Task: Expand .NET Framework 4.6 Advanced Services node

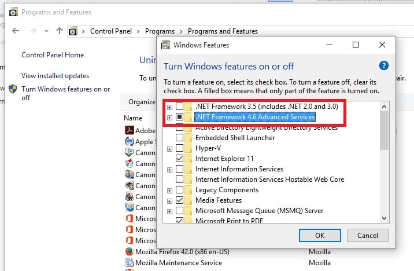Action: point(169,118)
